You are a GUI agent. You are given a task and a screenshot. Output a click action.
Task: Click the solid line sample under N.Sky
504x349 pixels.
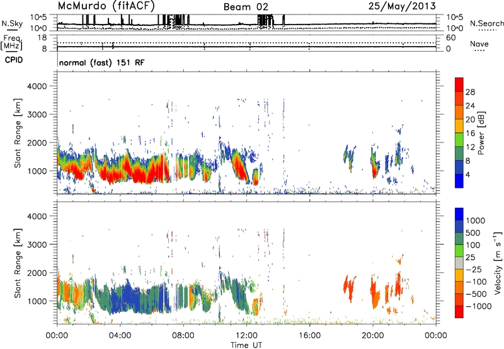[12, 30]
